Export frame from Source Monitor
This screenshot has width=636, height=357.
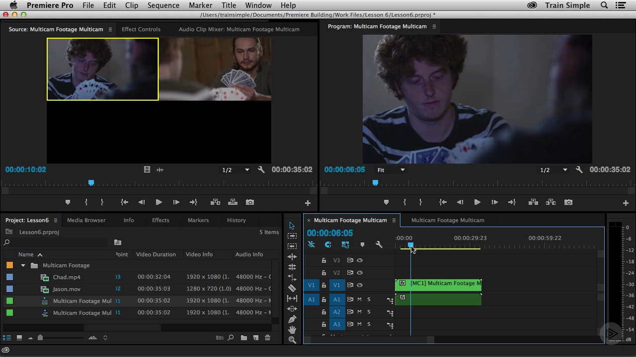[x=250, y=202]
